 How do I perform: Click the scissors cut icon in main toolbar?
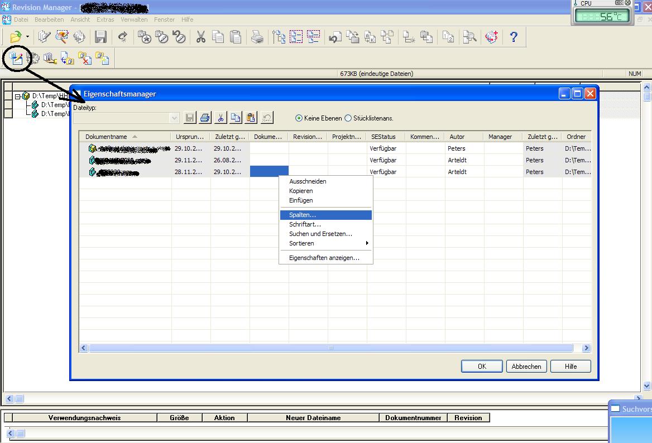(201, 37)
